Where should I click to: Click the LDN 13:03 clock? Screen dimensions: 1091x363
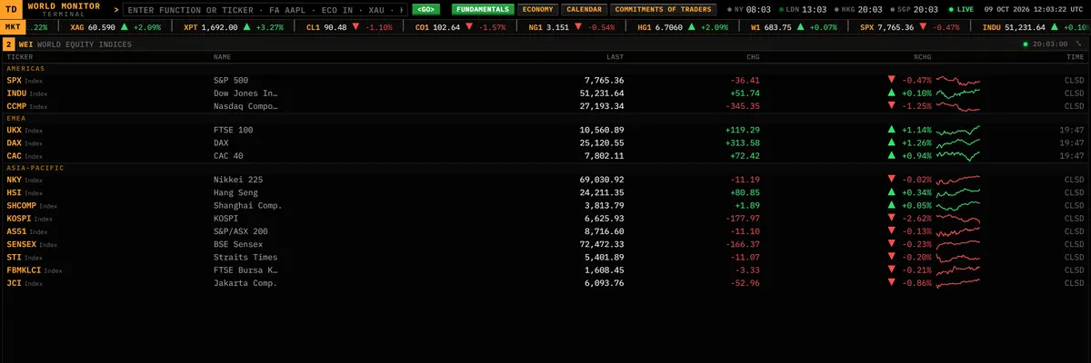802,9
